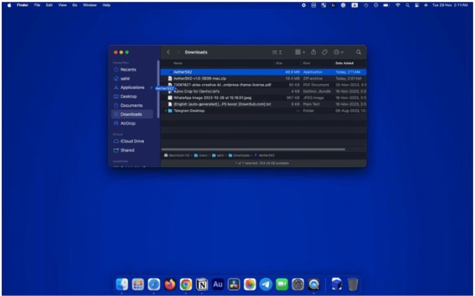The image size is (475, 296).
Task: Sort by the Kind column header
Action: click(x=307, y=63)
